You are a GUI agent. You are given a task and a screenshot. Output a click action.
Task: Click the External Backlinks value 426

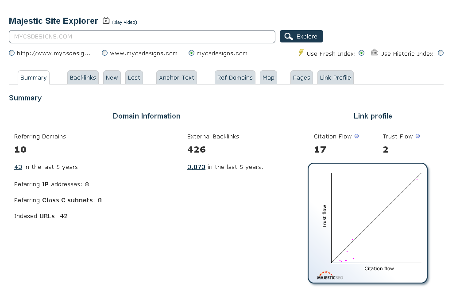(196, 149)
